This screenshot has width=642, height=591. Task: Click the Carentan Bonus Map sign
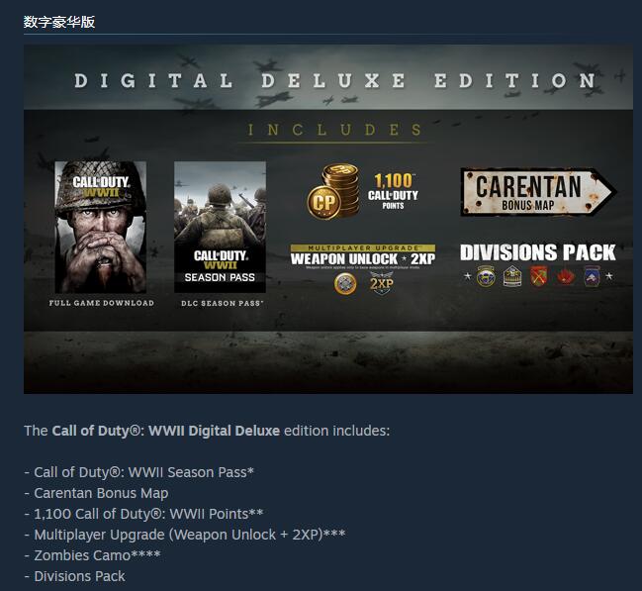(537, 192)
